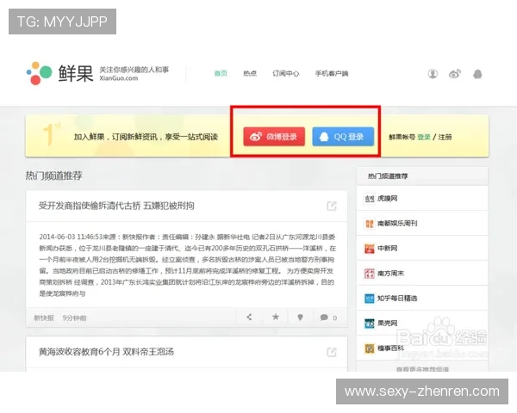Log in with the 微博登录 button
Image resolution: width=517 pixels, height=413 pixels.
click(x=274, y=136)
